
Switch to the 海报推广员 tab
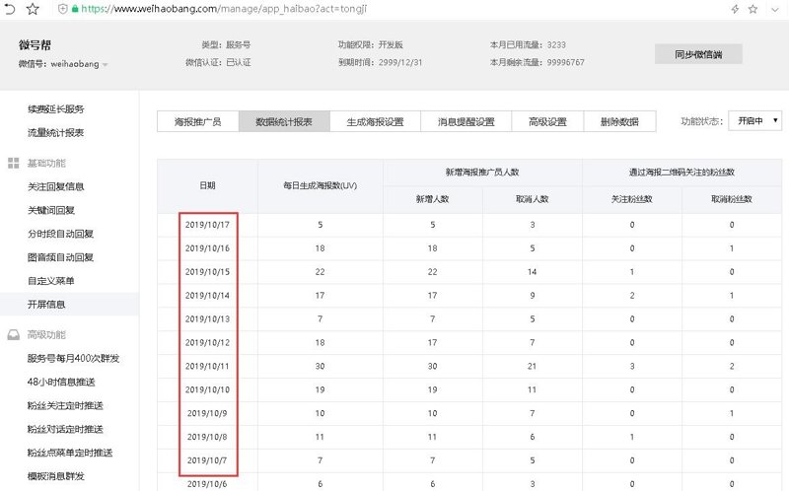(197, 121)
